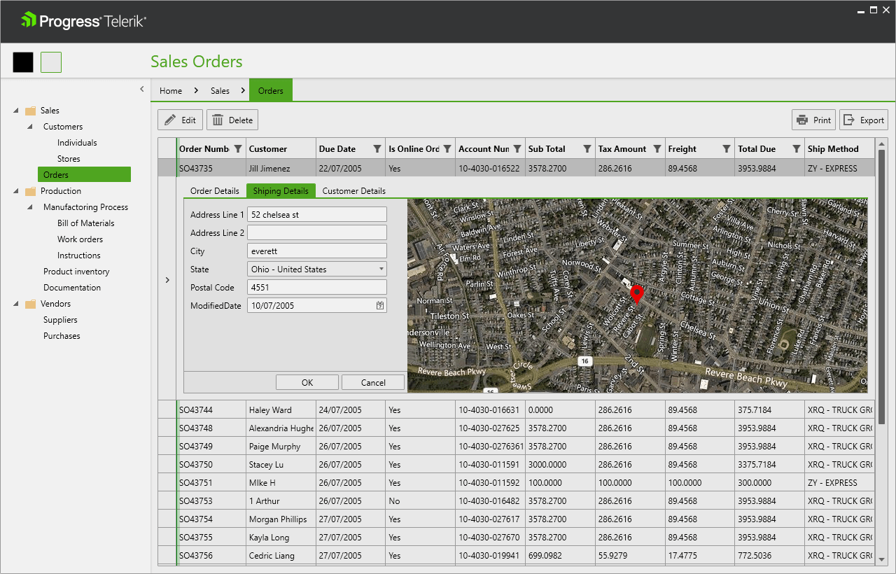
Task: Switch to the Customer Details tab
Action: pos(353,190)
